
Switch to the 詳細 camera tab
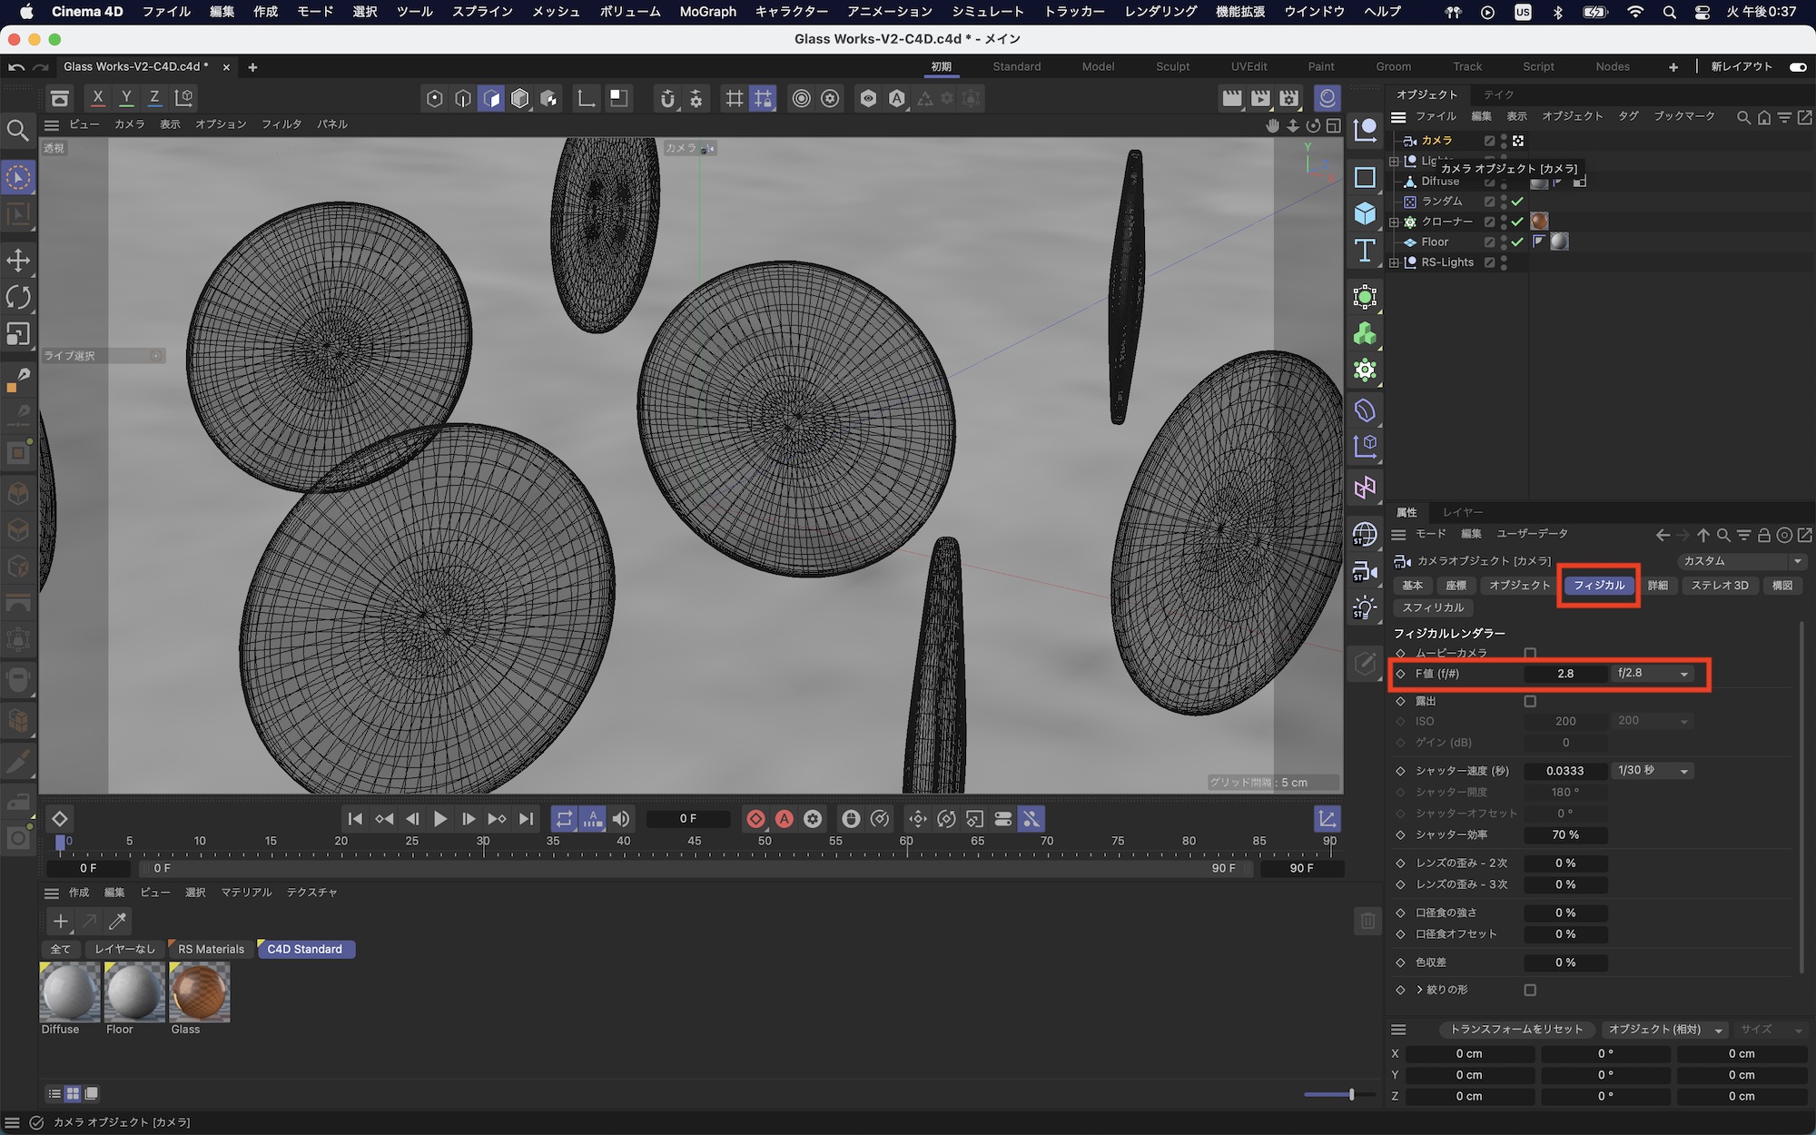(x=1657, y=586)
